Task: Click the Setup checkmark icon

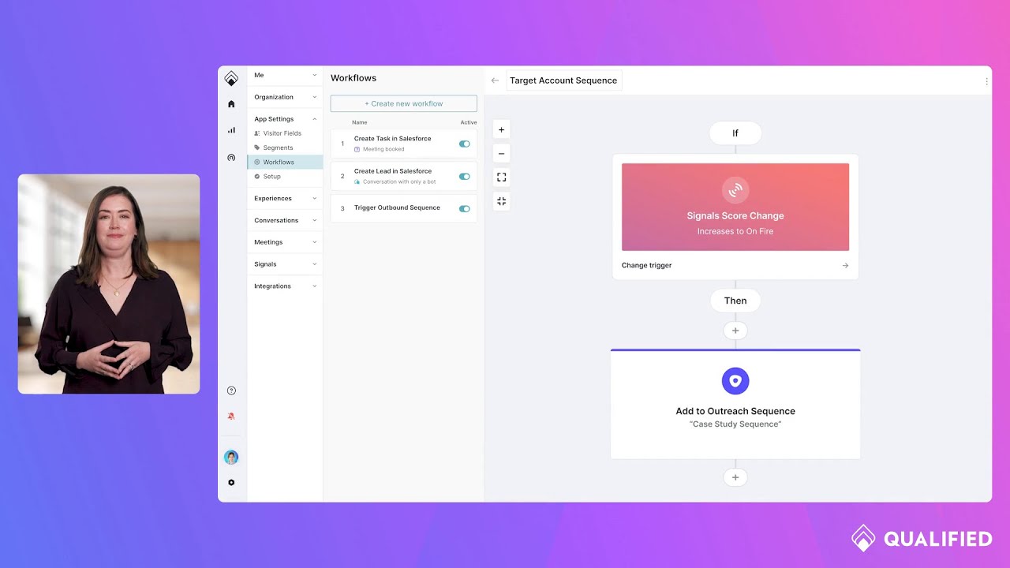Action: [257, 177]
